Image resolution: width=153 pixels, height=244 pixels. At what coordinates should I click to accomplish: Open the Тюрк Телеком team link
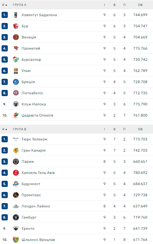34,139
